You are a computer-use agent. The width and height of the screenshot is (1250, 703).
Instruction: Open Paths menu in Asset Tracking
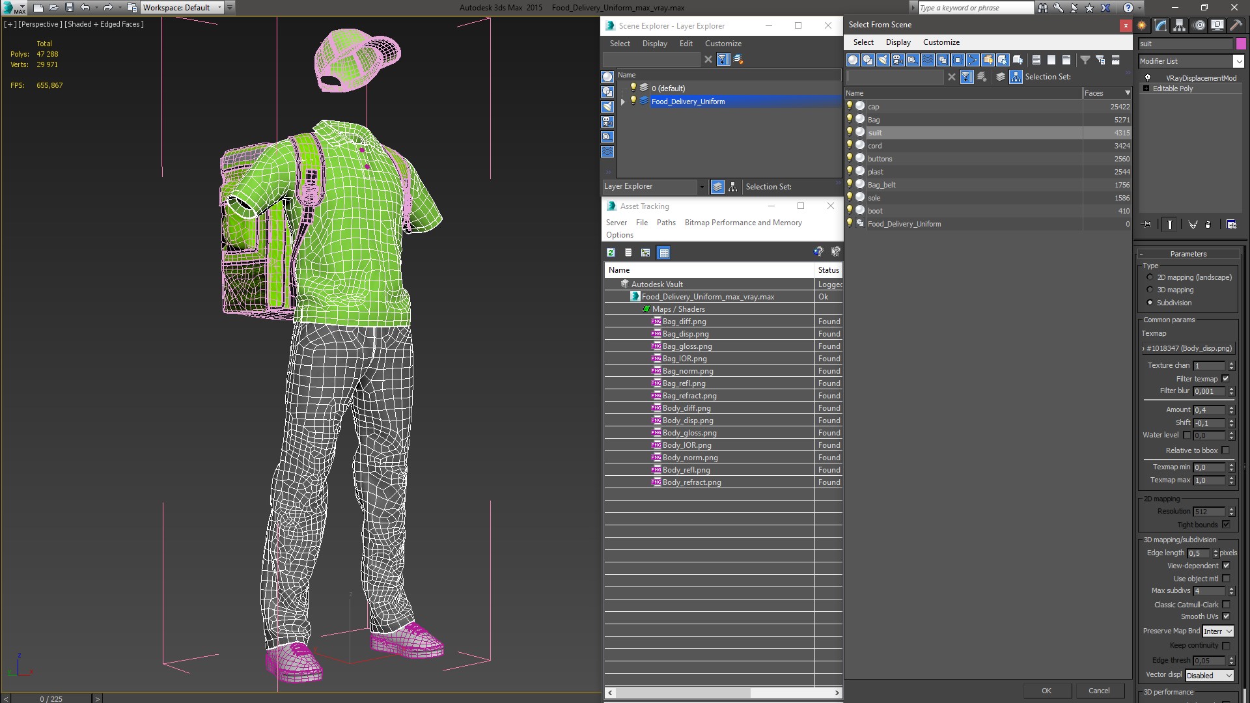pyautogui.click(x=666, y=223)
